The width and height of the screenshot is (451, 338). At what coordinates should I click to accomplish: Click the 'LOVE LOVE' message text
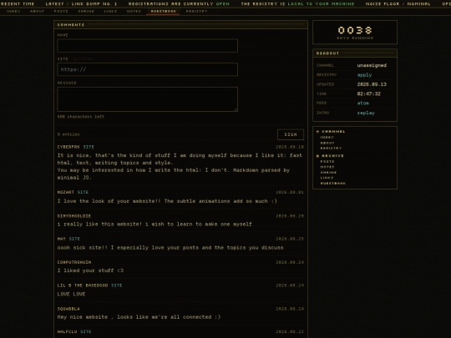pyautogui.click(x=71, y=294)
